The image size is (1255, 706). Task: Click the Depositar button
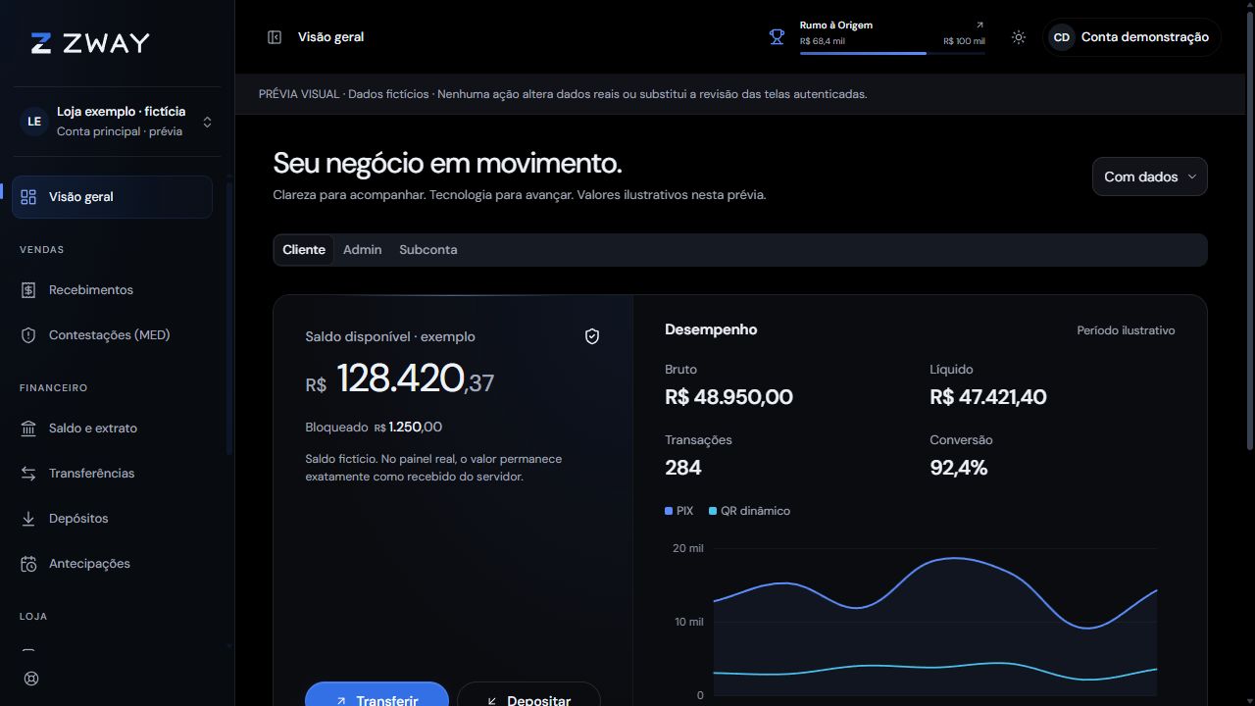click(528, 694)
